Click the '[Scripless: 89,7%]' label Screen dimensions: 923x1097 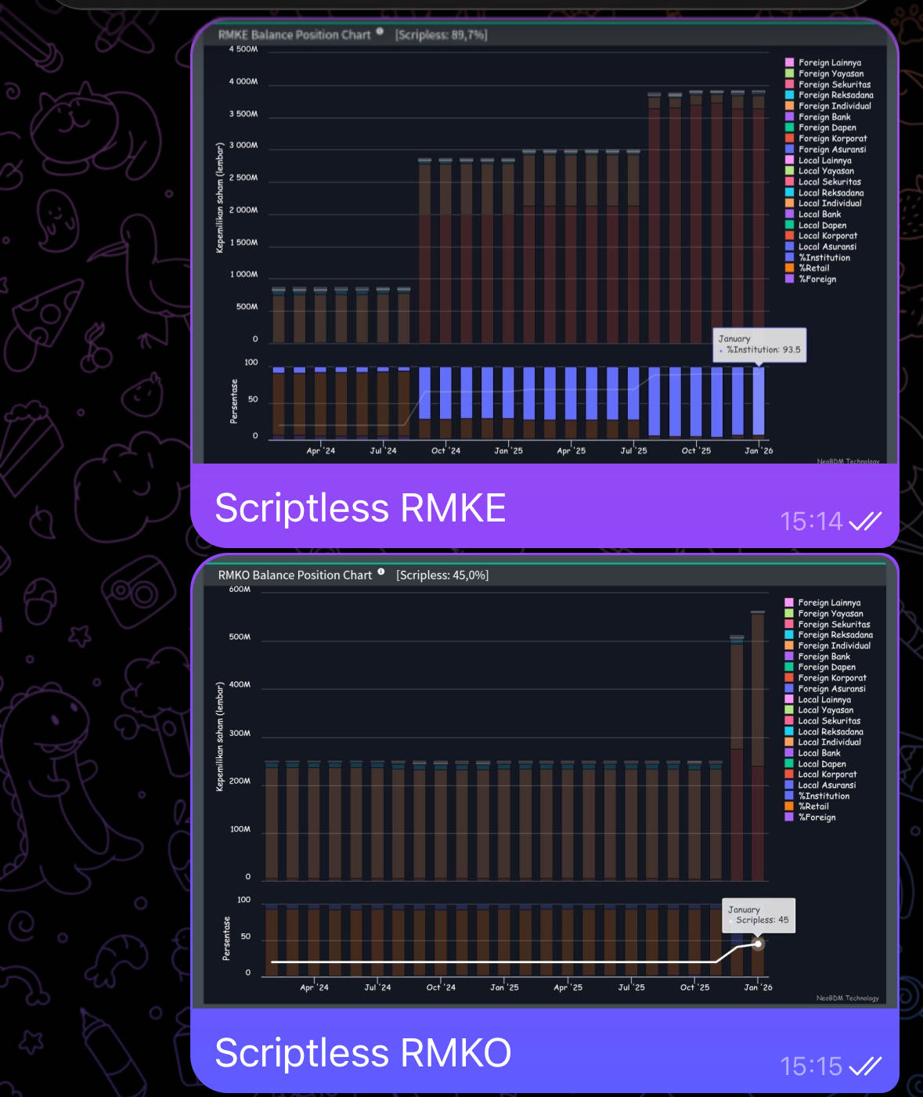(442, 35)
